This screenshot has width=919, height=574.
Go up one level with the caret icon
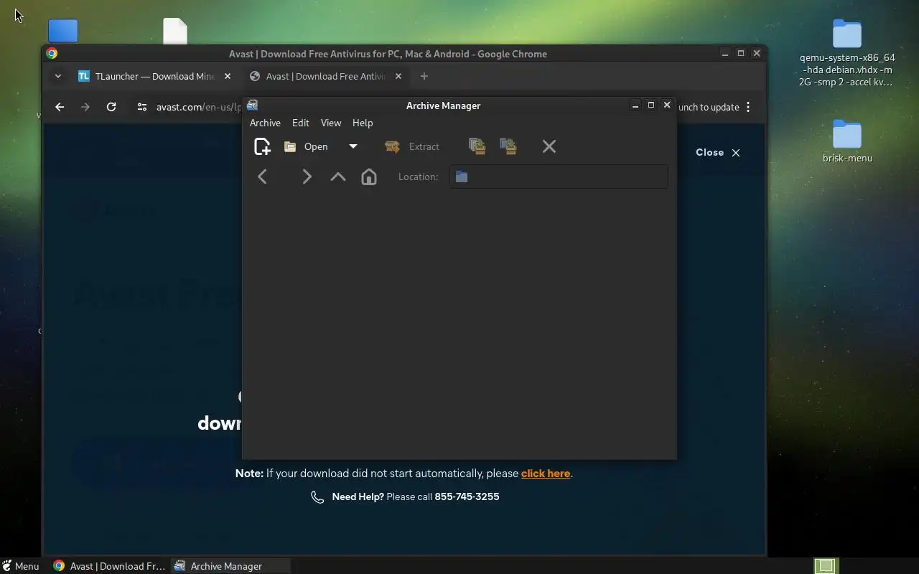(337, 177)
